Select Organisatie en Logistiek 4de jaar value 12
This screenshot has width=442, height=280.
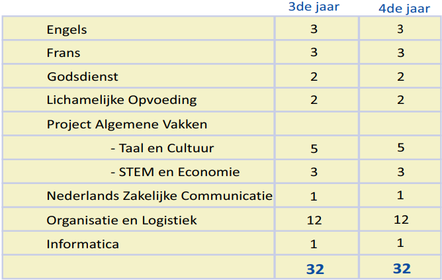click(401, 220)
